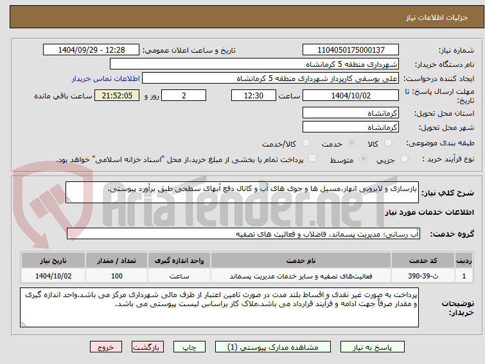The width and height of the screenshot is (485, 364).
Task: Click the quantity cell 100
Action: click(117, 276)
